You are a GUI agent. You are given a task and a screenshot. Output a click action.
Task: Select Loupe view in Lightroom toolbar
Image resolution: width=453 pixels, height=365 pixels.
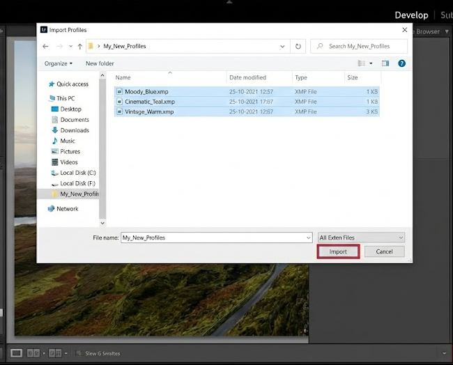click(x=17, y=353)
